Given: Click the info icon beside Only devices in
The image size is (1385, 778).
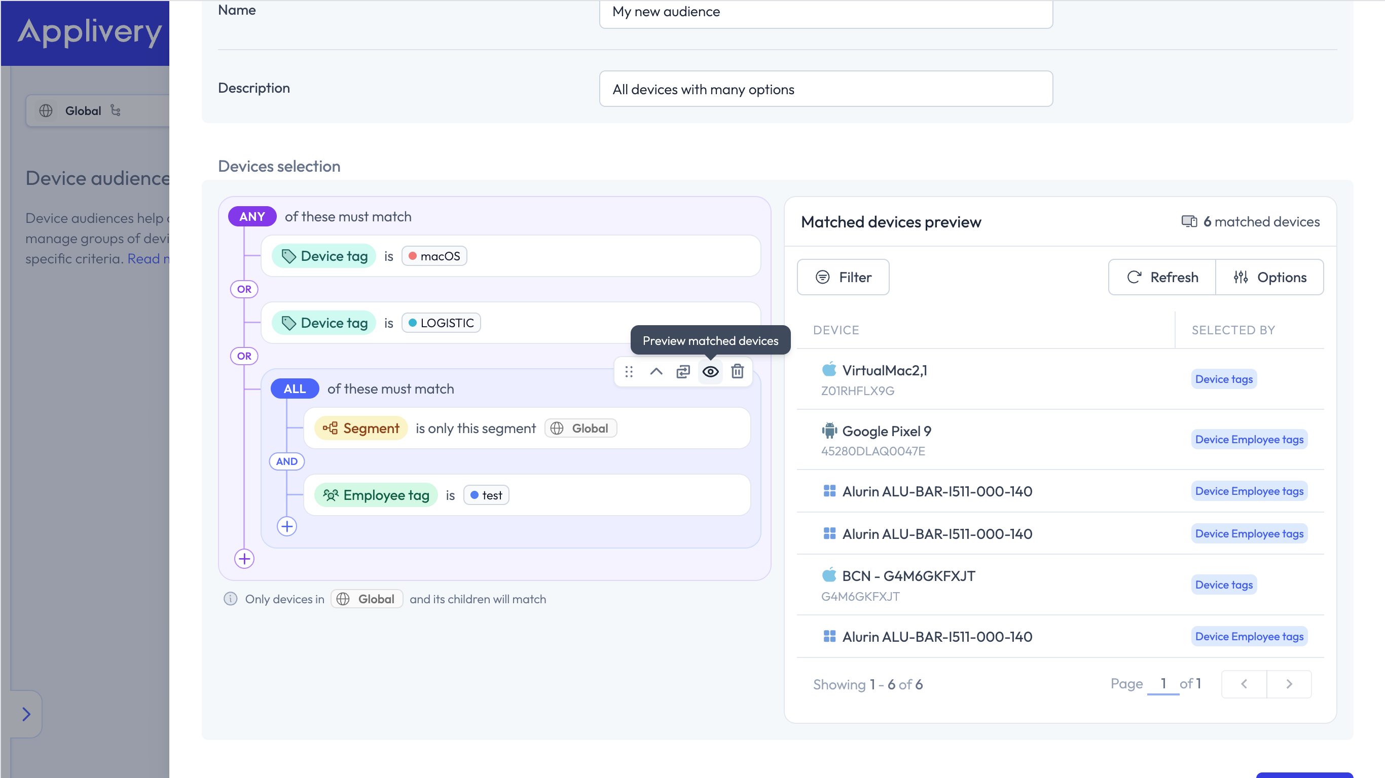Looking at the screenshot, I should [230, 599].
